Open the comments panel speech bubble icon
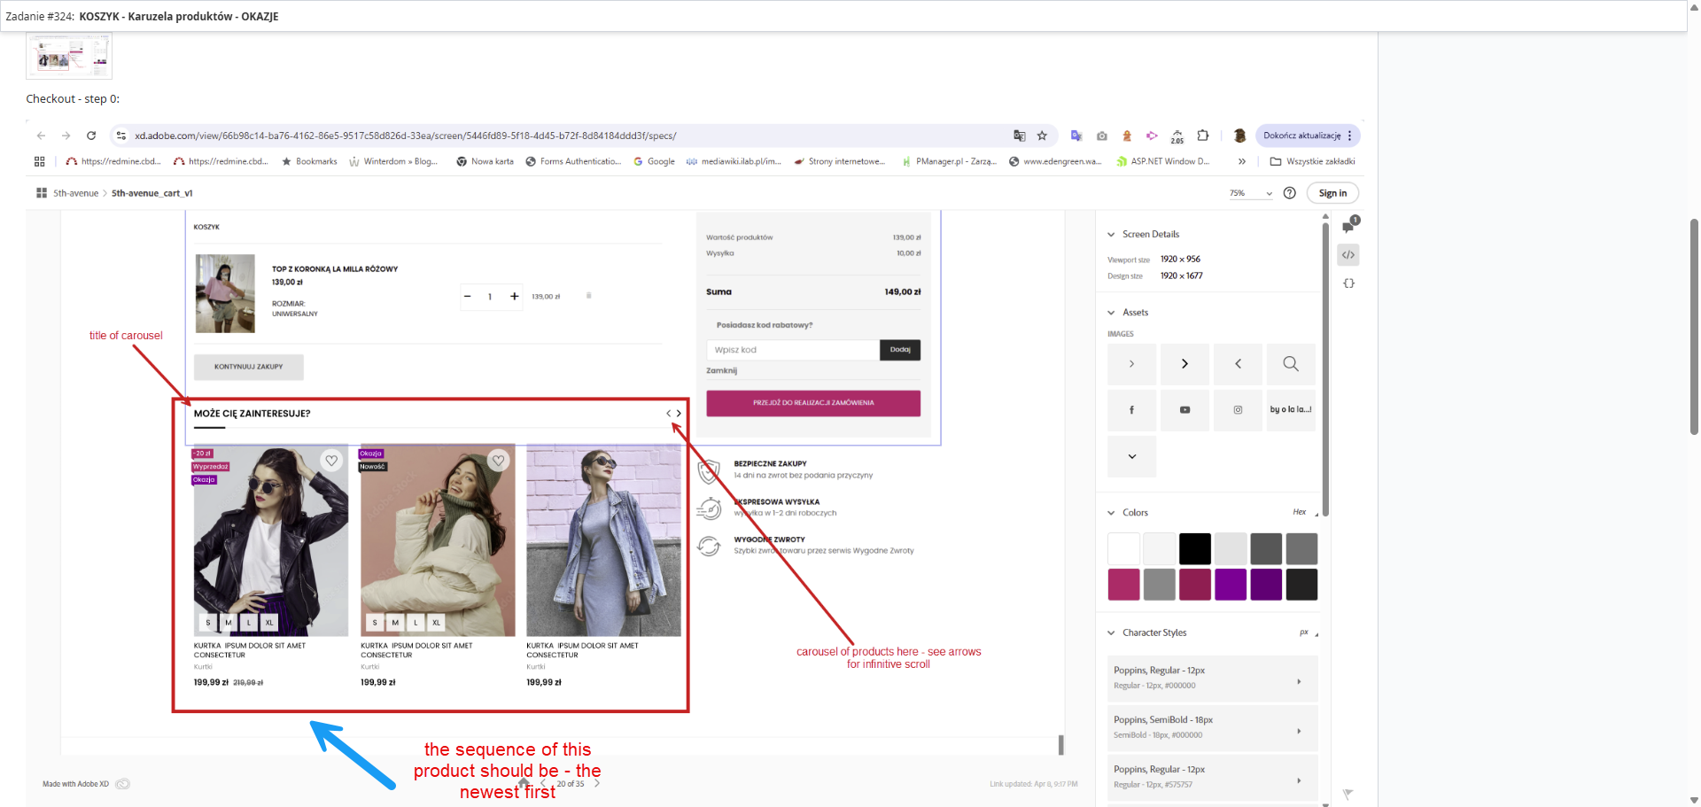The width and height of the screenshot is (1701, 807). [x=1349, y=225]
